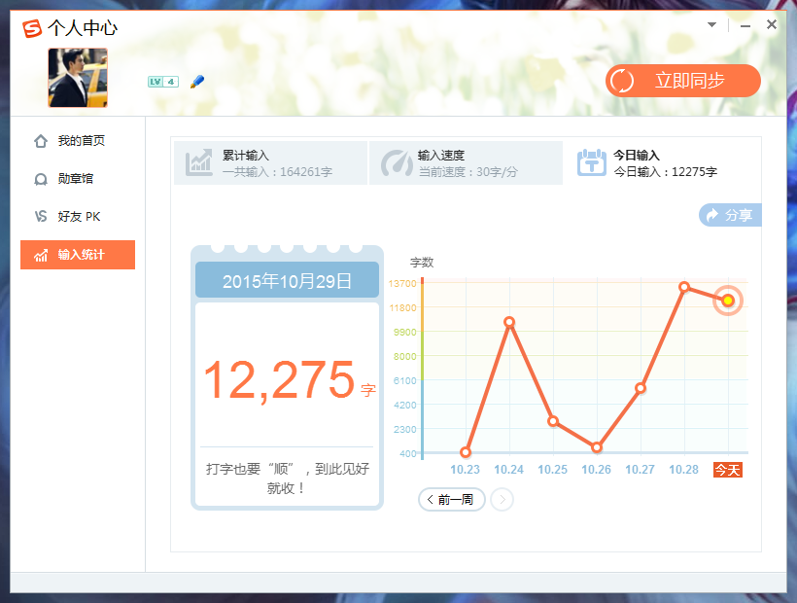Switch to the 今日输入 tab
The width and height of the screenshot is (797, 603).
(x=662, y=162)
